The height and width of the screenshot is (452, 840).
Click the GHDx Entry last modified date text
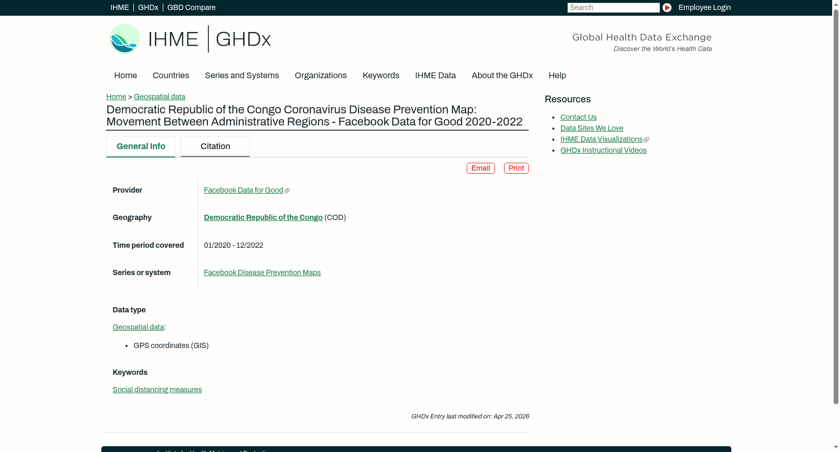(x=470, y=416)
